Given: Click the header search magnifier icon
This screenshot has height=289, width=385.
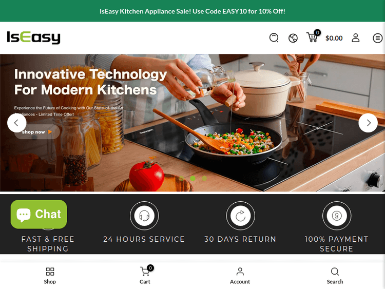Looking at the screenshot, I should tap(274, 38).
